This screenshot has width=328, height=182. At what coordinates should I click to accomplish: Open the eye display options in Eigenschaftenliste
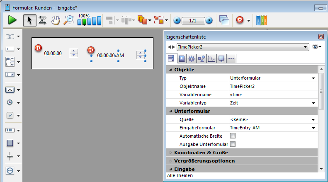(317, 47)
